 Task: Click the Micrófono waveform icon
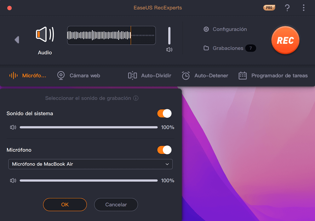tap(14, 76)
